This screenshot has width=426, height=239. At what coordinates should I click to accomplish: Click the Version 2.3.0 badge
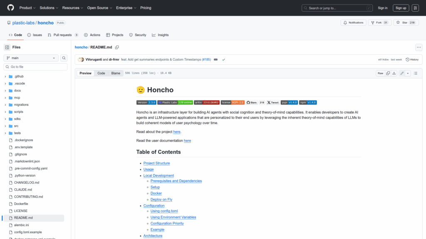pyautogui.click(x=146, y=102)
